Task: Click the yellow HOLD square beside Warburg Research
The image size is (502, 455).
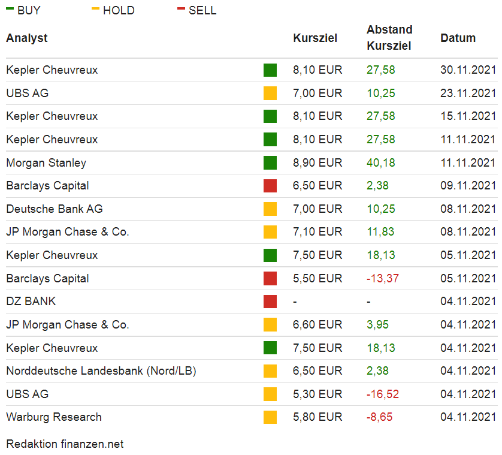Action: click(270, 417)
